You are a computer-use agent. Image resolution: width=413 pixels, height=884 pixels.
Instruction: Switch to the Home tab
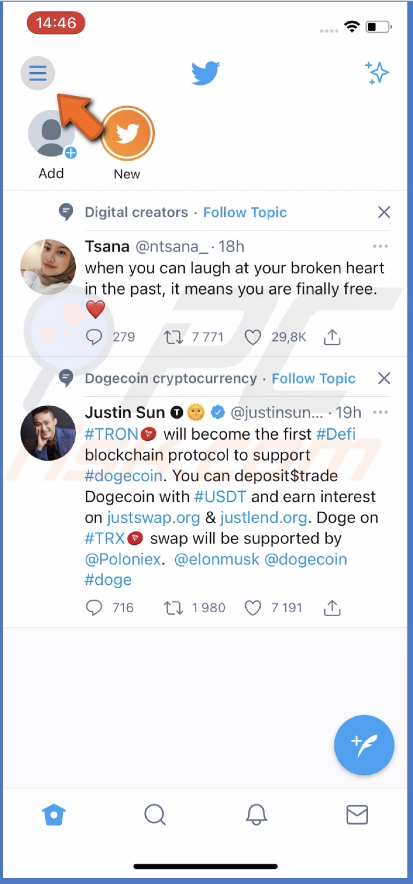pyautogui.click(x=54, y=814)
